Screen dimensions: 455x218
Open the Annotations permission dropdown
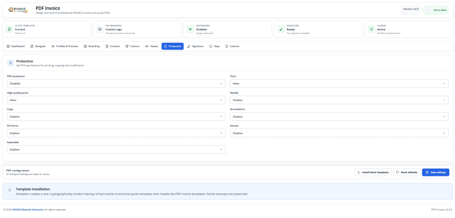coord(339,117)
